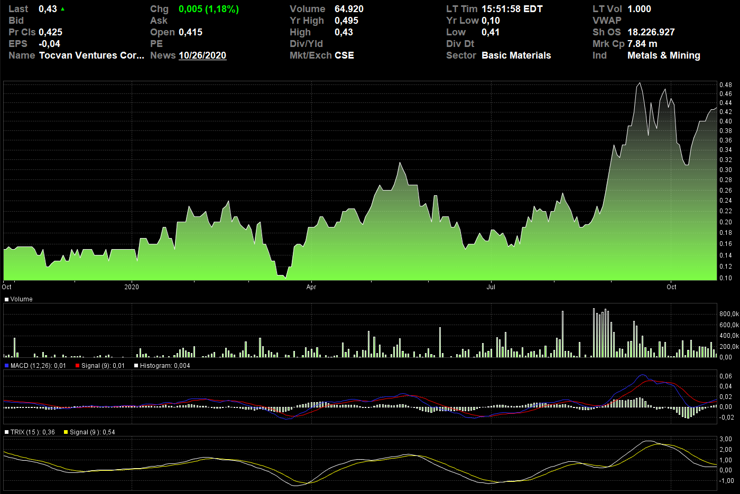Click the Yr Low value 0,10
Image resolution: width=740 pixels, height=494 pixels.
tap(491, 21)
